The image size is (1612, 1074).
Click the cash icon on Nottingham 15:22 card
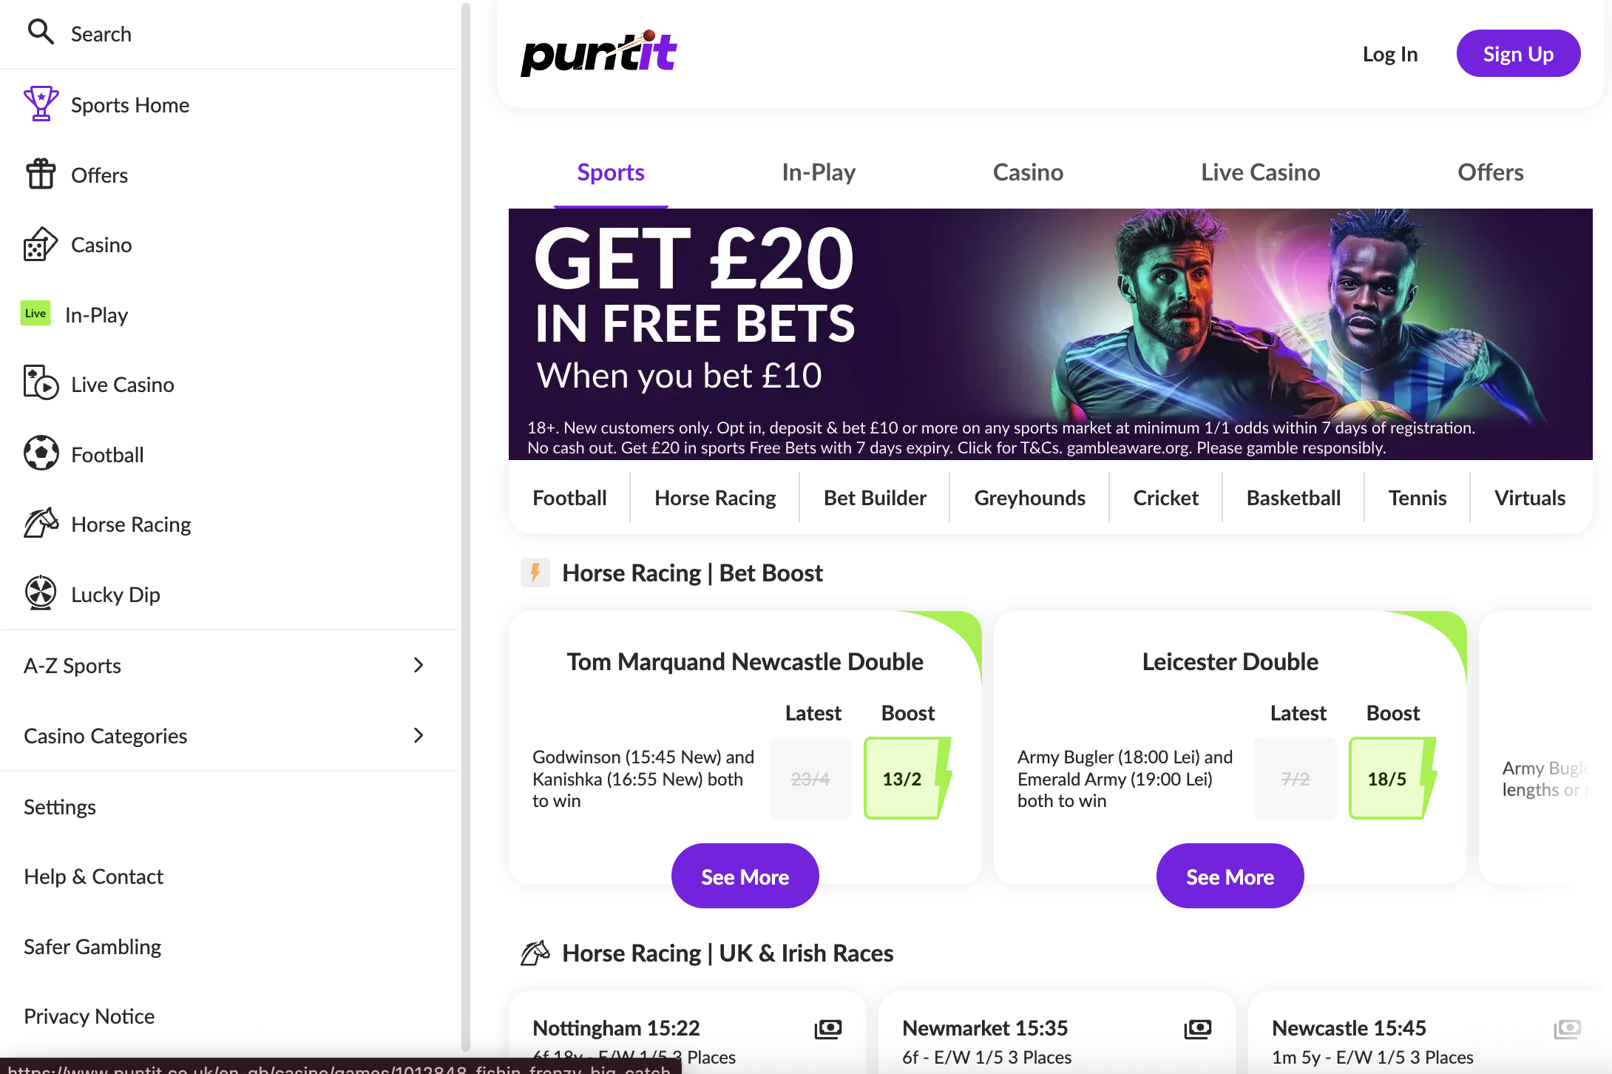click(828, 1028)
